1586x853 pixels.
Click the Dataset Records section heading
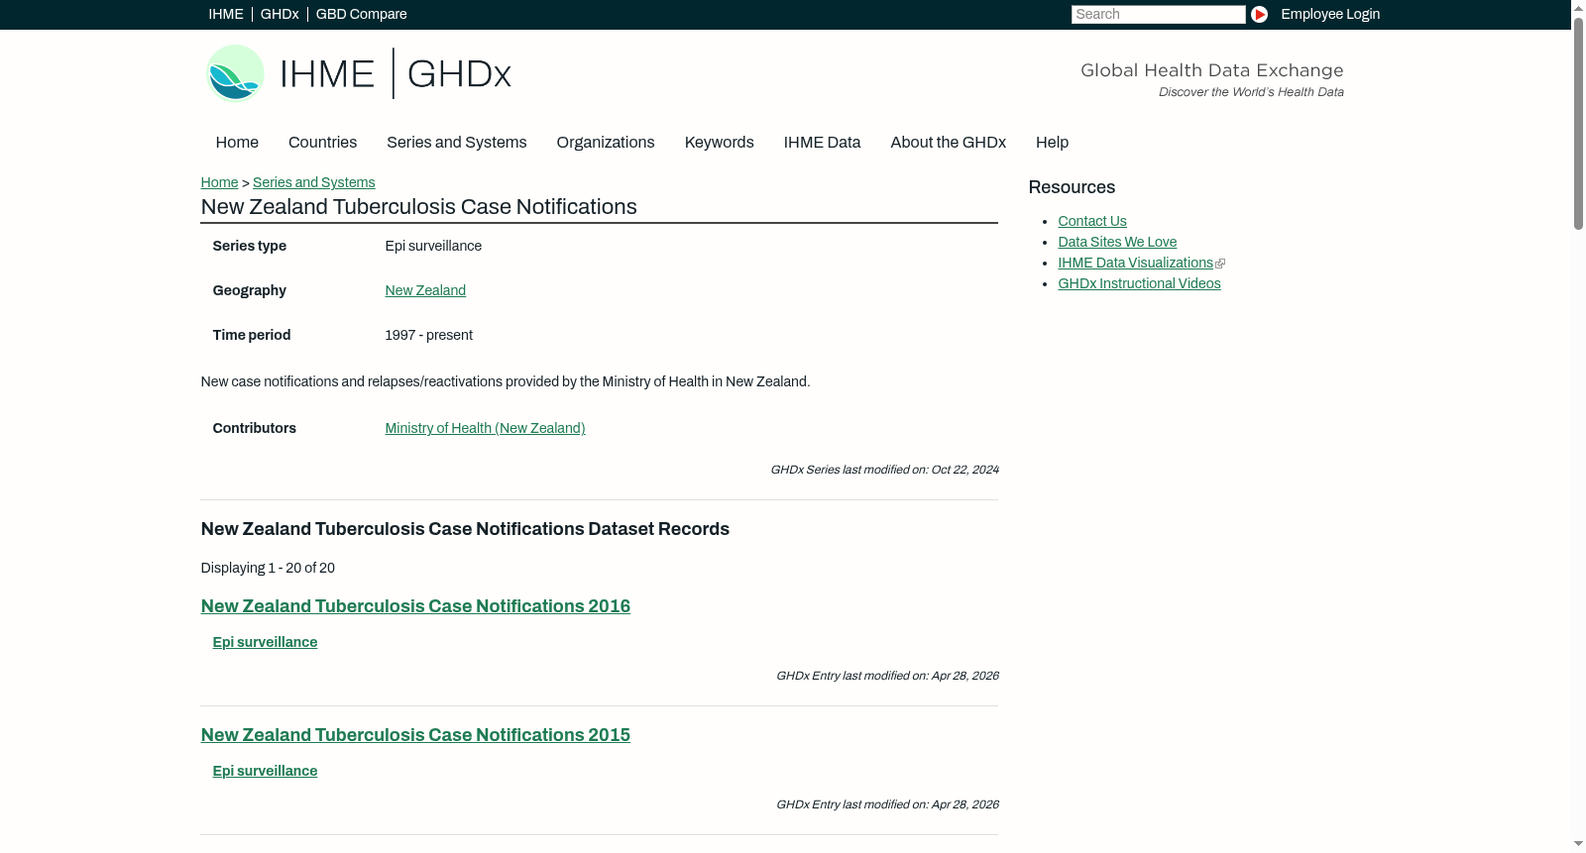tap(465, 529)
